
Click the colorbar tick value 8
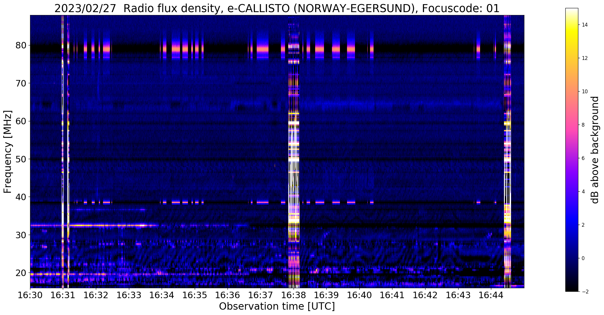[x=582, y=125]
